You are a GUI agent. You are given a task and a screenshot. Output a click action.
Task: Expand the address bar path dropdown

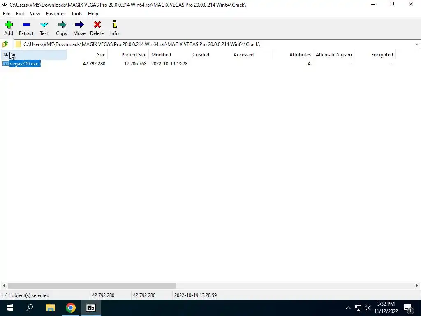pyautogui.click(x=417, y=44)
